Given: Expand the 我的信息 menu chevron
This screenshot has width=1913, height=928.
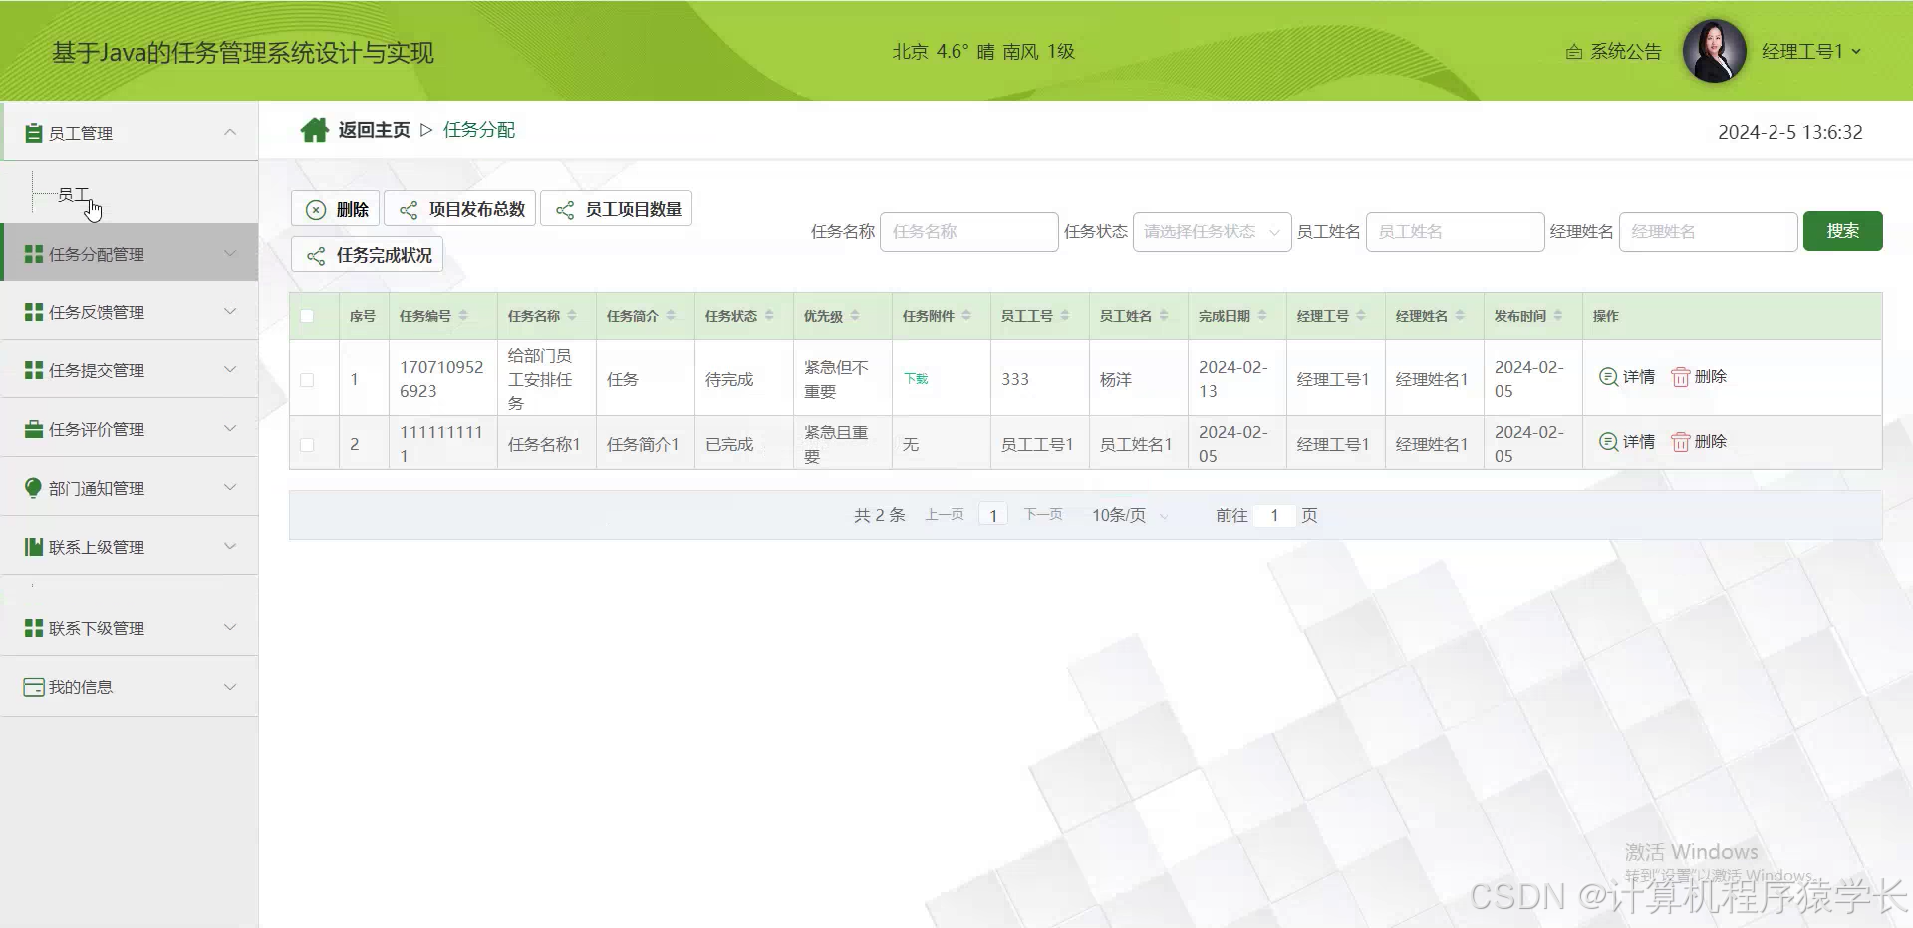Looking at the screenshot, I should click(230, 687).
